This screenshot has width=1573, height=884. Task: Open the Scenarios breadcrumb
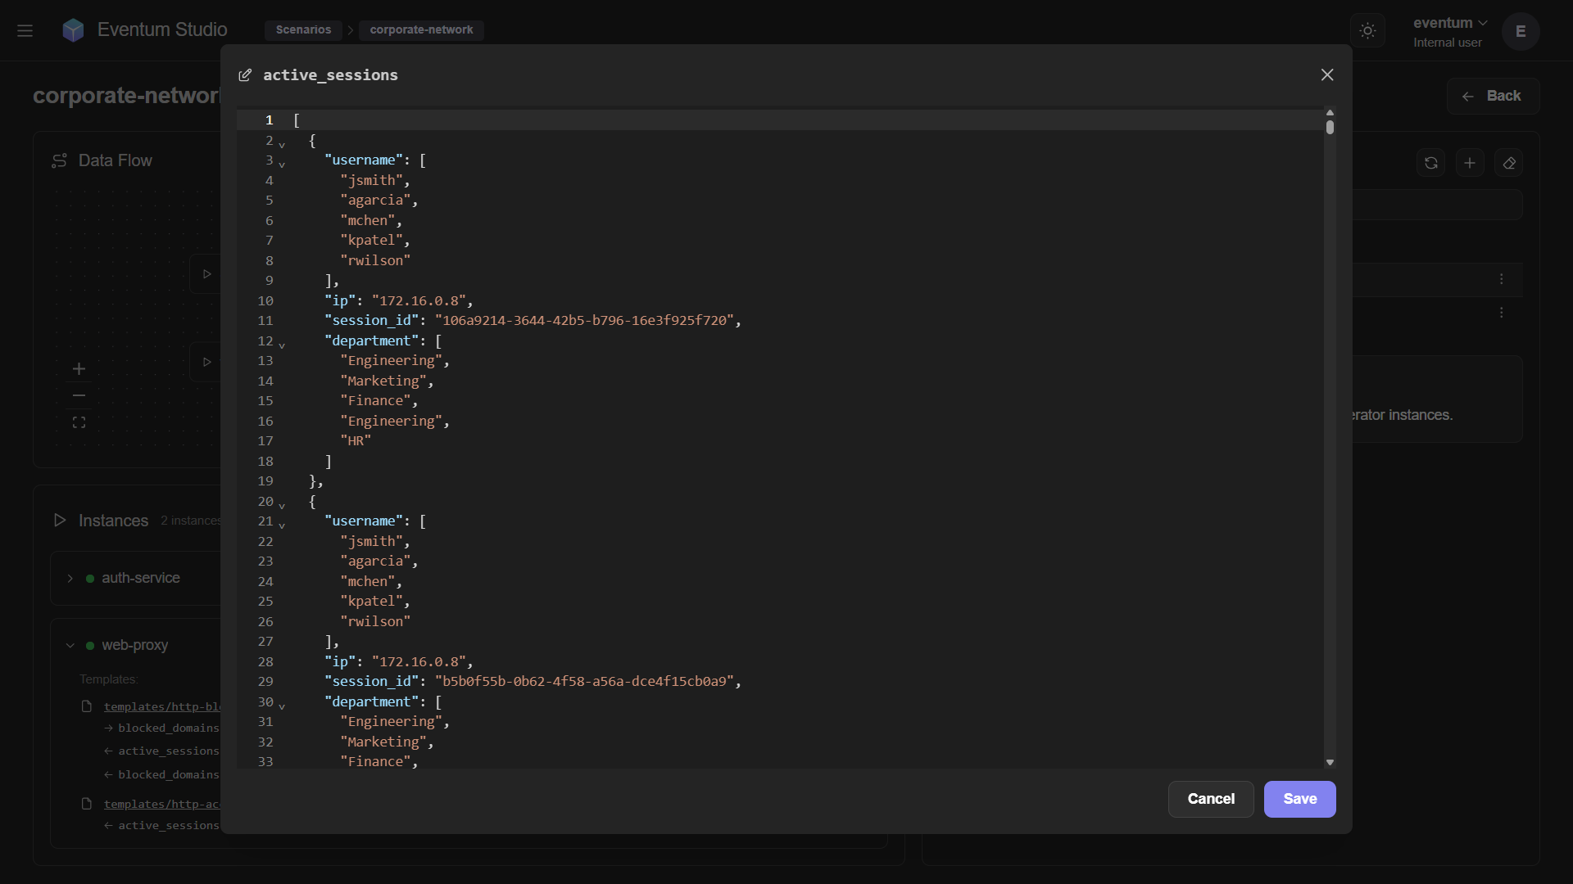pos(303,30)
